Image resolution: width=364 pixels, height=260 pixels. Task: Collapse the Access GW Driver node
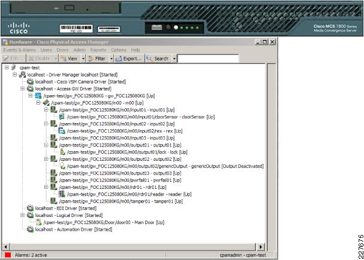23,88
